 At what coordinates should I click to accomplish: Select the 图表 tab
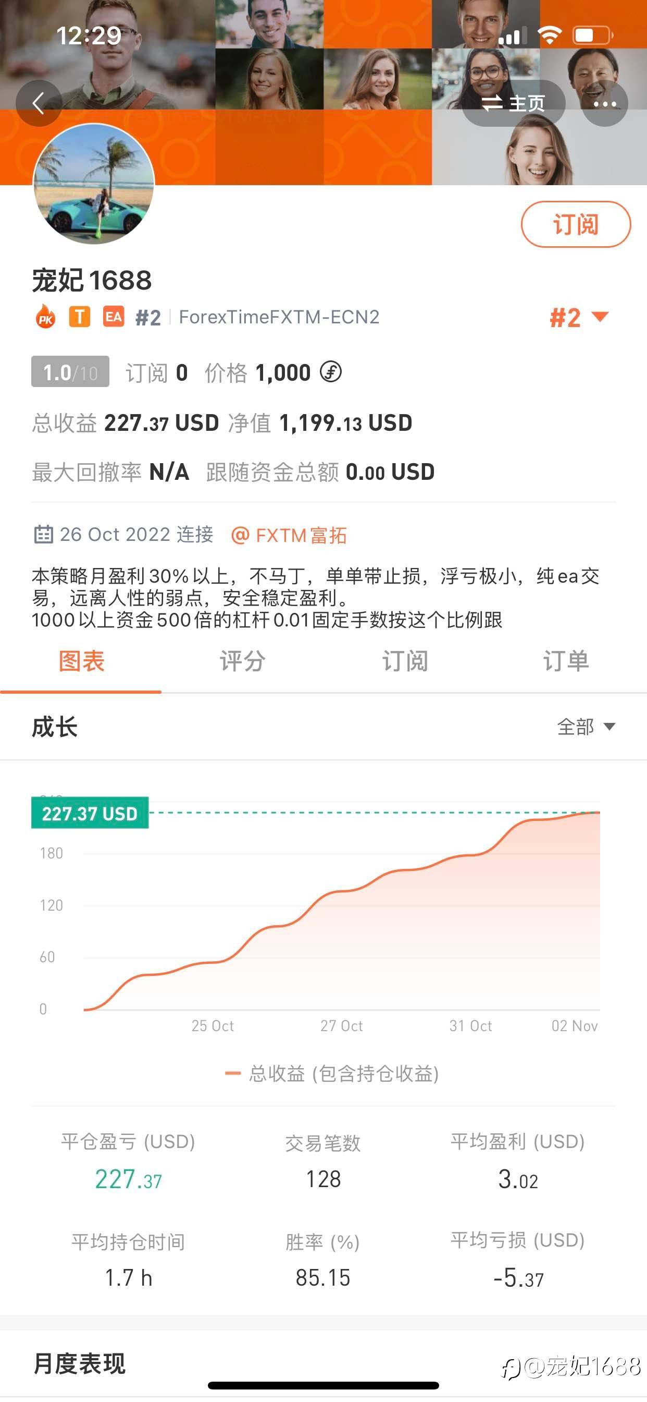(82, 662)
